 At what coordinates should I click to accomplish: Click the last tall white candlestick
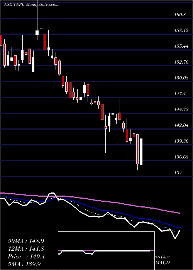coord(141,152)
